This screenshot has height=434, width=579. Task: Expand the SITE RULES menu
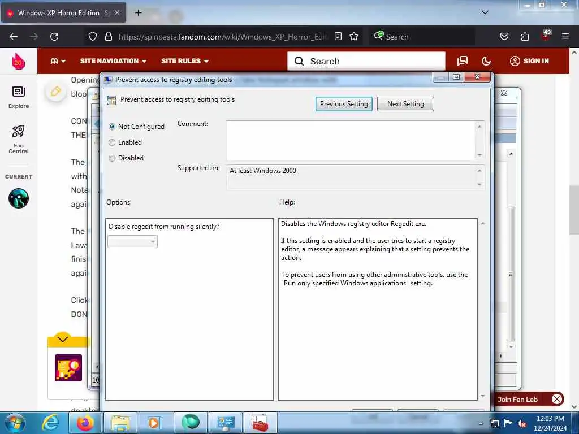pyautogui.click(x=185, y=61)
